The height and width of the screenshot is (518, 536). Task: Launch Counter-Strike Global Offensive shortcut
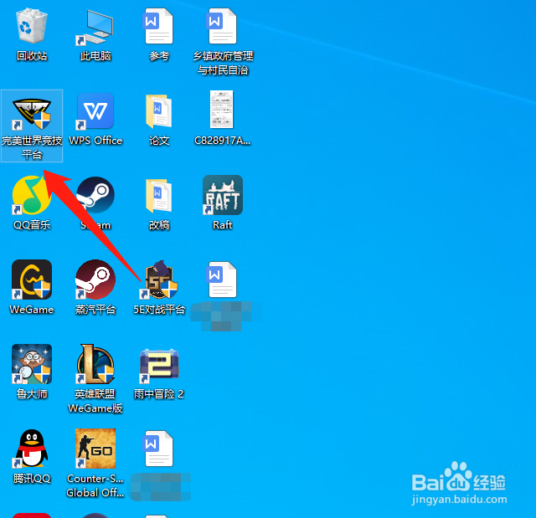(95, 449)
